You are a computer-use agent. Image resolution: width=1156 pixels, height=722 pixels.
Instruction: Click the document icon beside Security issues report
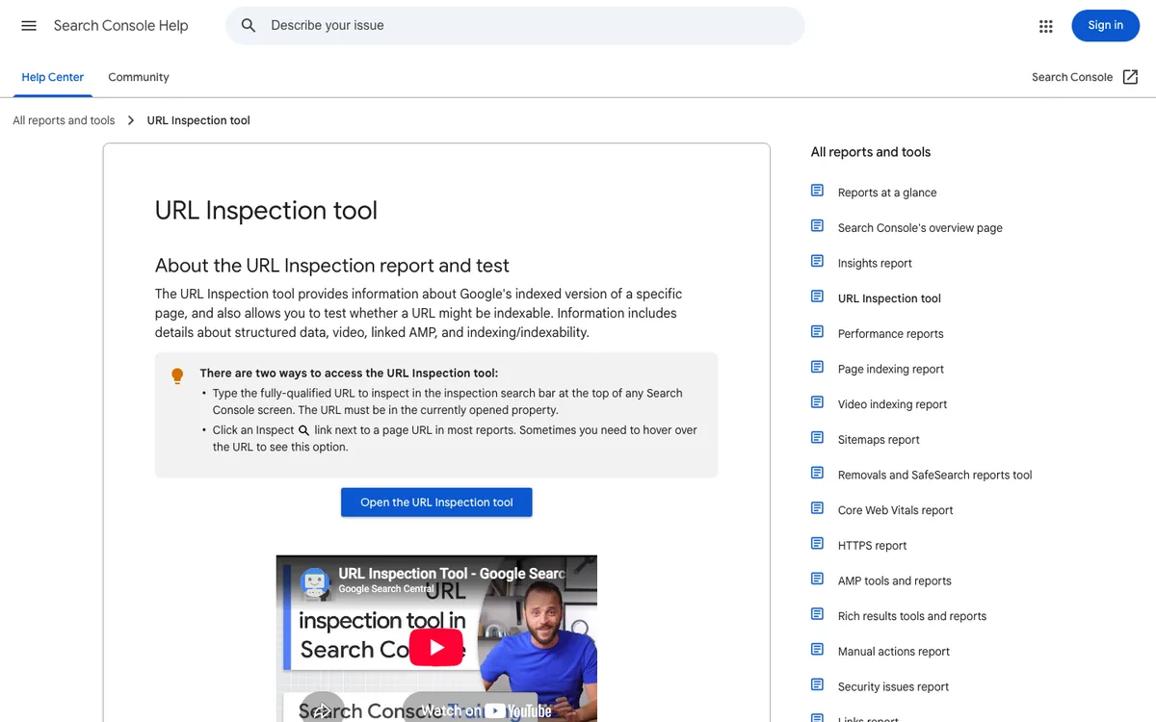(817, 684)
